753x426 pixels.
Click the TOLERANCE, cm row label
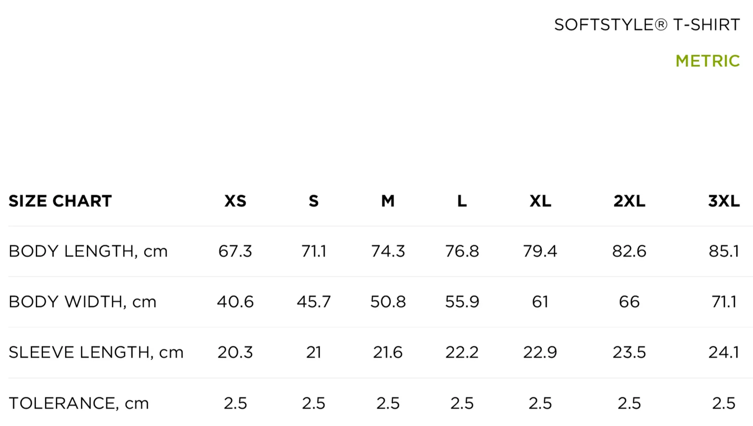point(79,403)
